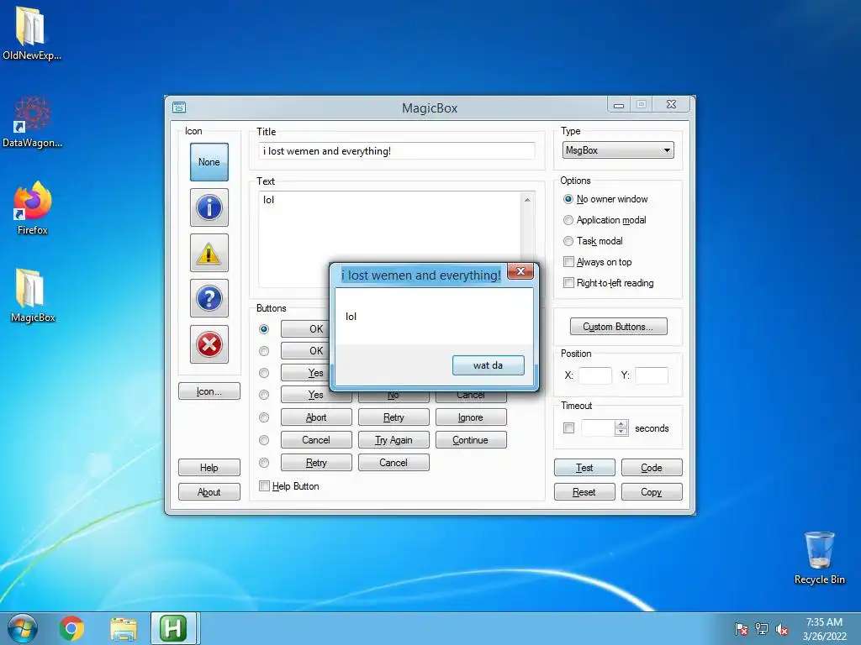The width and height of the screenshot is (861, 645).
Task: Launch Firefox from the desktop
Action: point(33,208)
